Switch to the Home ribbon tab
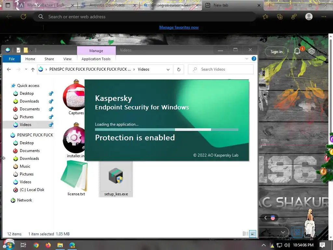This screenshot has height=250, width=333. [30, 59]
